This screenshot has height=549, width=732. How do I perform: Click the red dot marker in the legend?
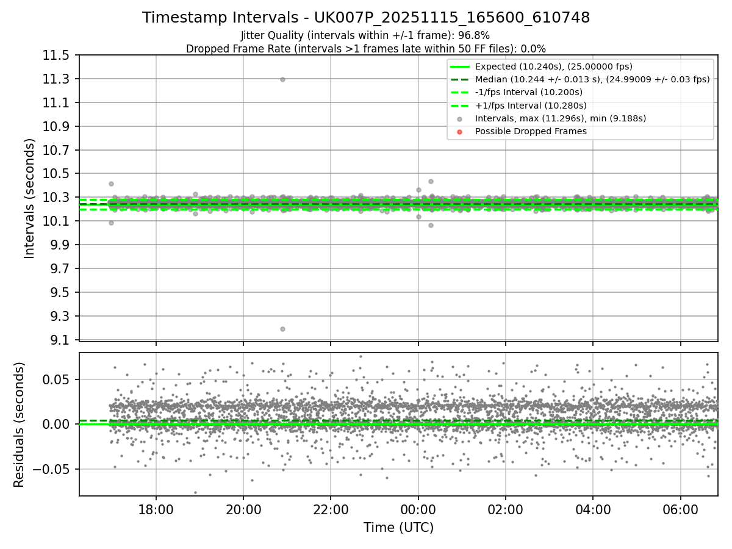(460, 132)
